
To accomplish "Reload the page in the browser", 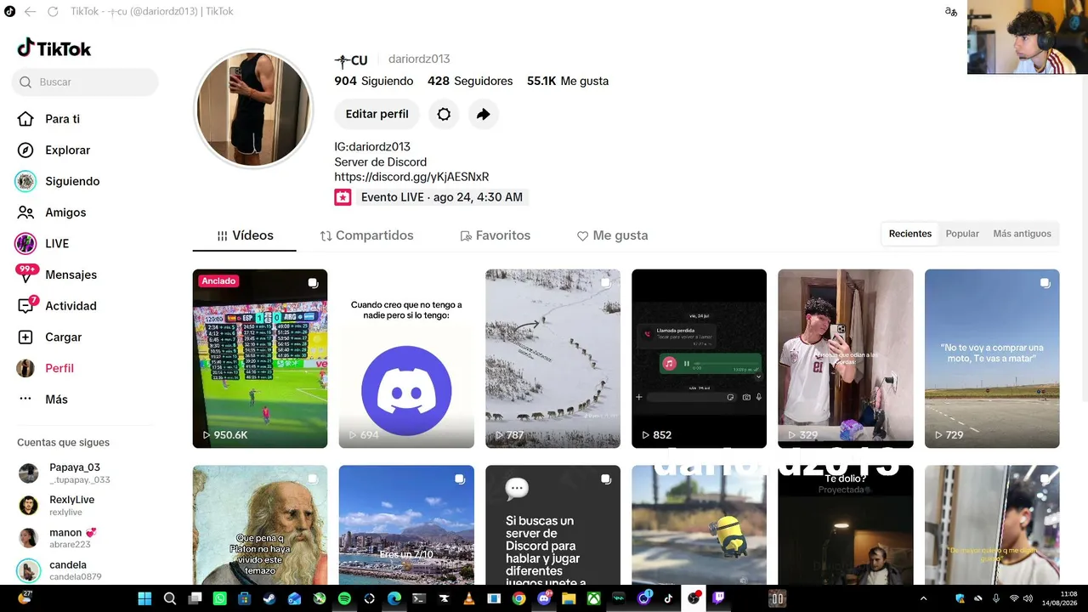I will pyautogui.click(x=53, y=12).
